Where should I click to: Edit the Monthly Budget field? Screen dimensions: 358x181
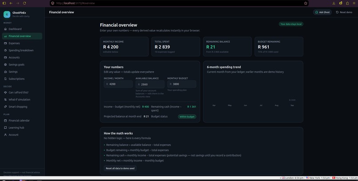click(x=182, y=84)
